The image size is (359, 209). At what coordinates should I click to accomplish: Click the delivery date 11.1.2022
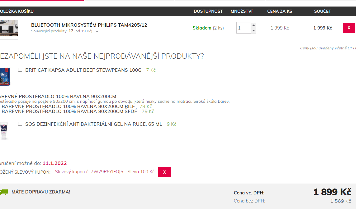tap(55, 163)
